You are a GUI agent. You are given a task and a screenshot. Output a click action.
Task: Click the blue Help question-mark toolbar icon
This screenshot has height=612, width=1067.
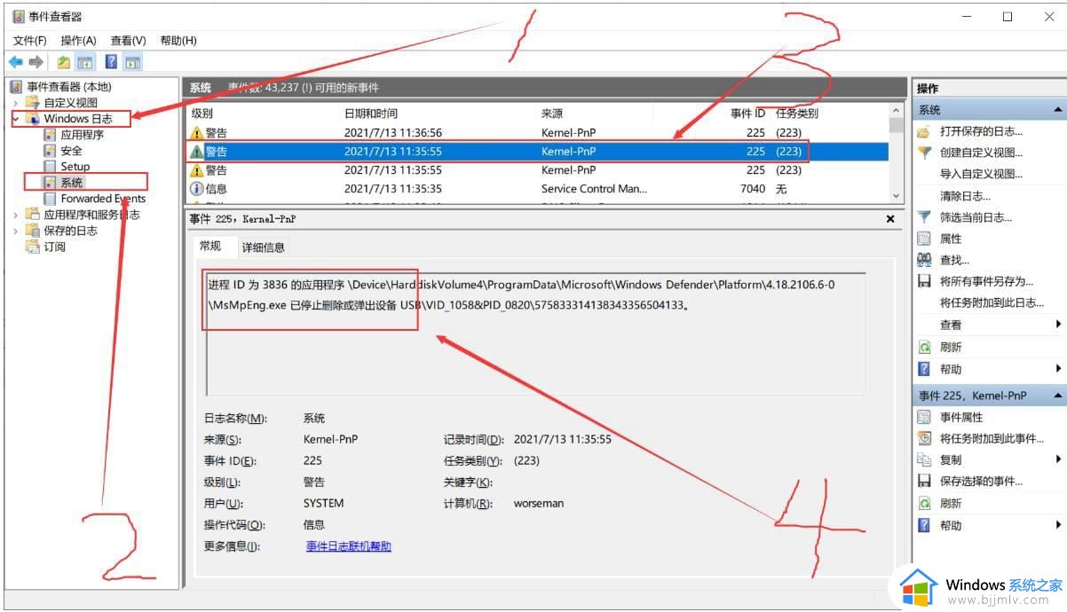tap(111, 62)
